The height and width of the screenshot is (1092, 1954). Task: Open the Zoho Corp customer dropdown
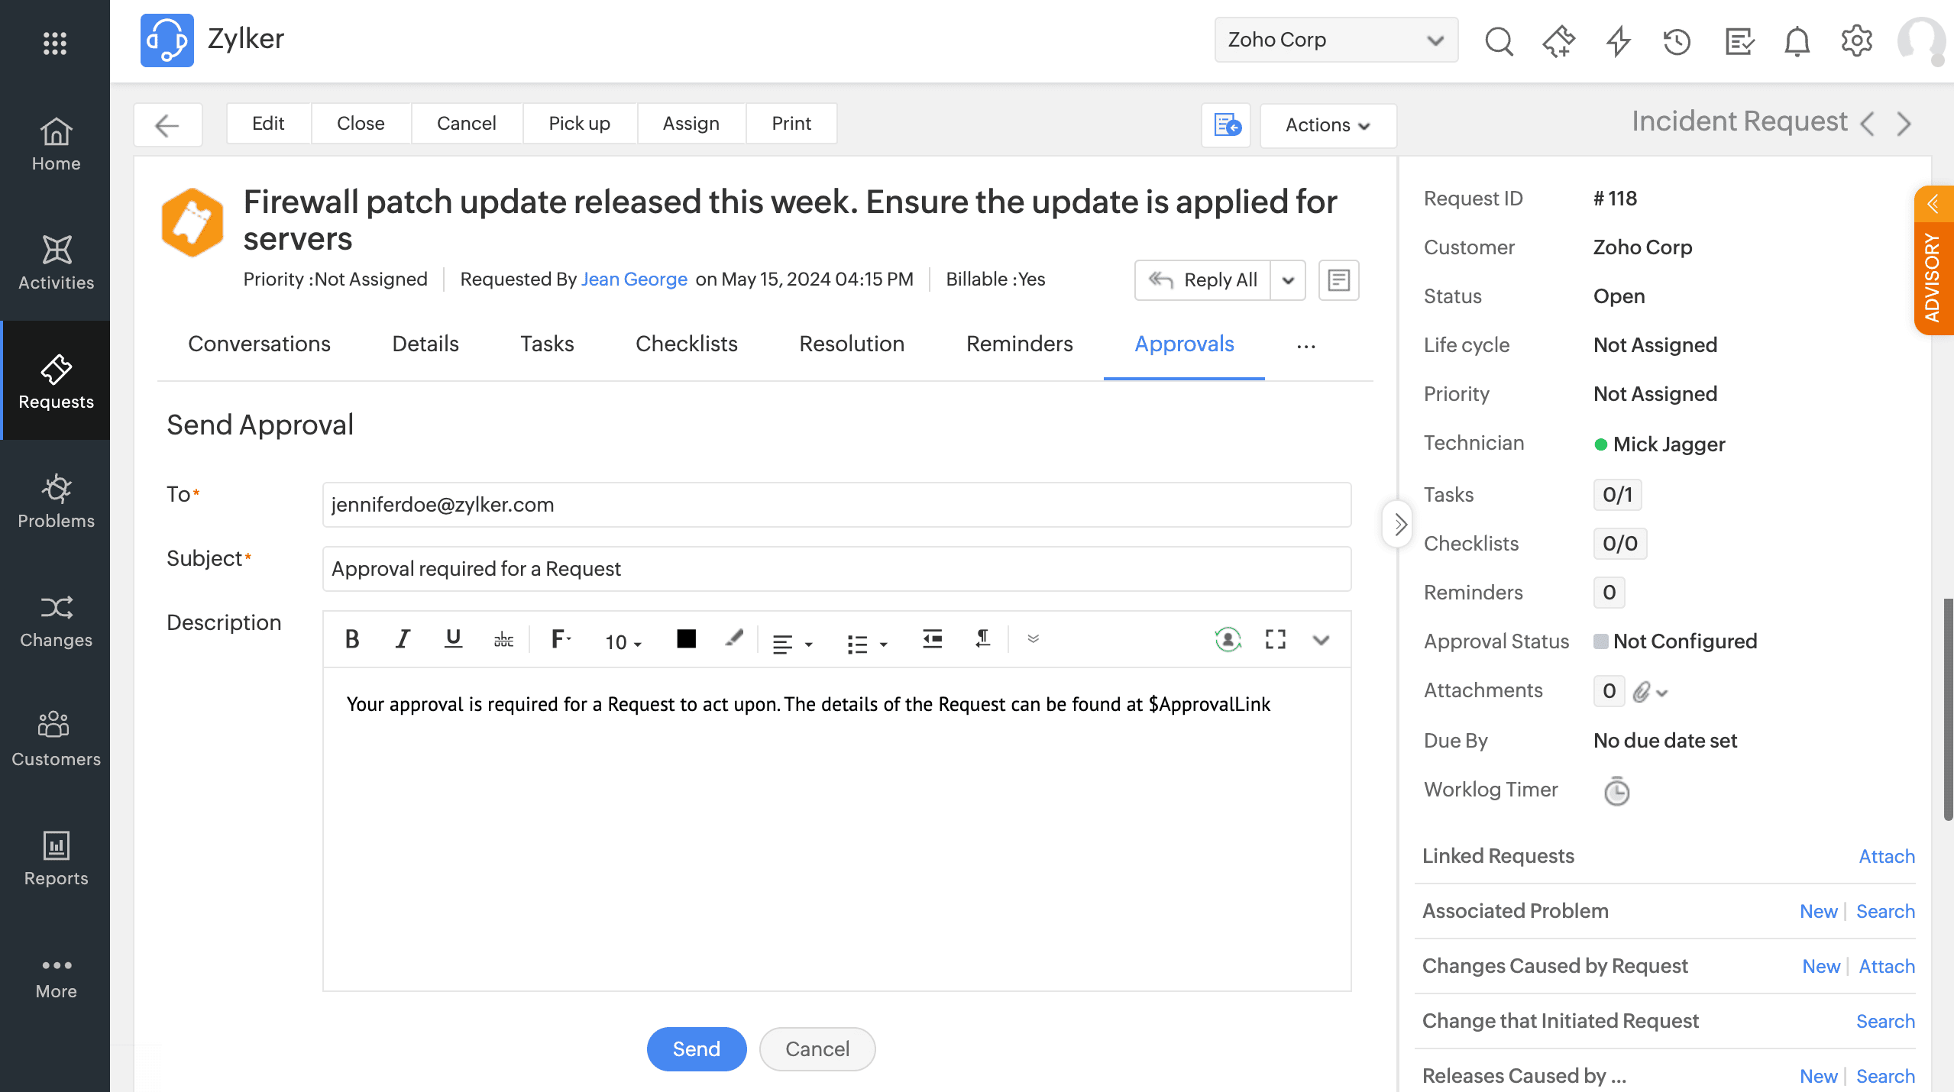pos(1335,40)
